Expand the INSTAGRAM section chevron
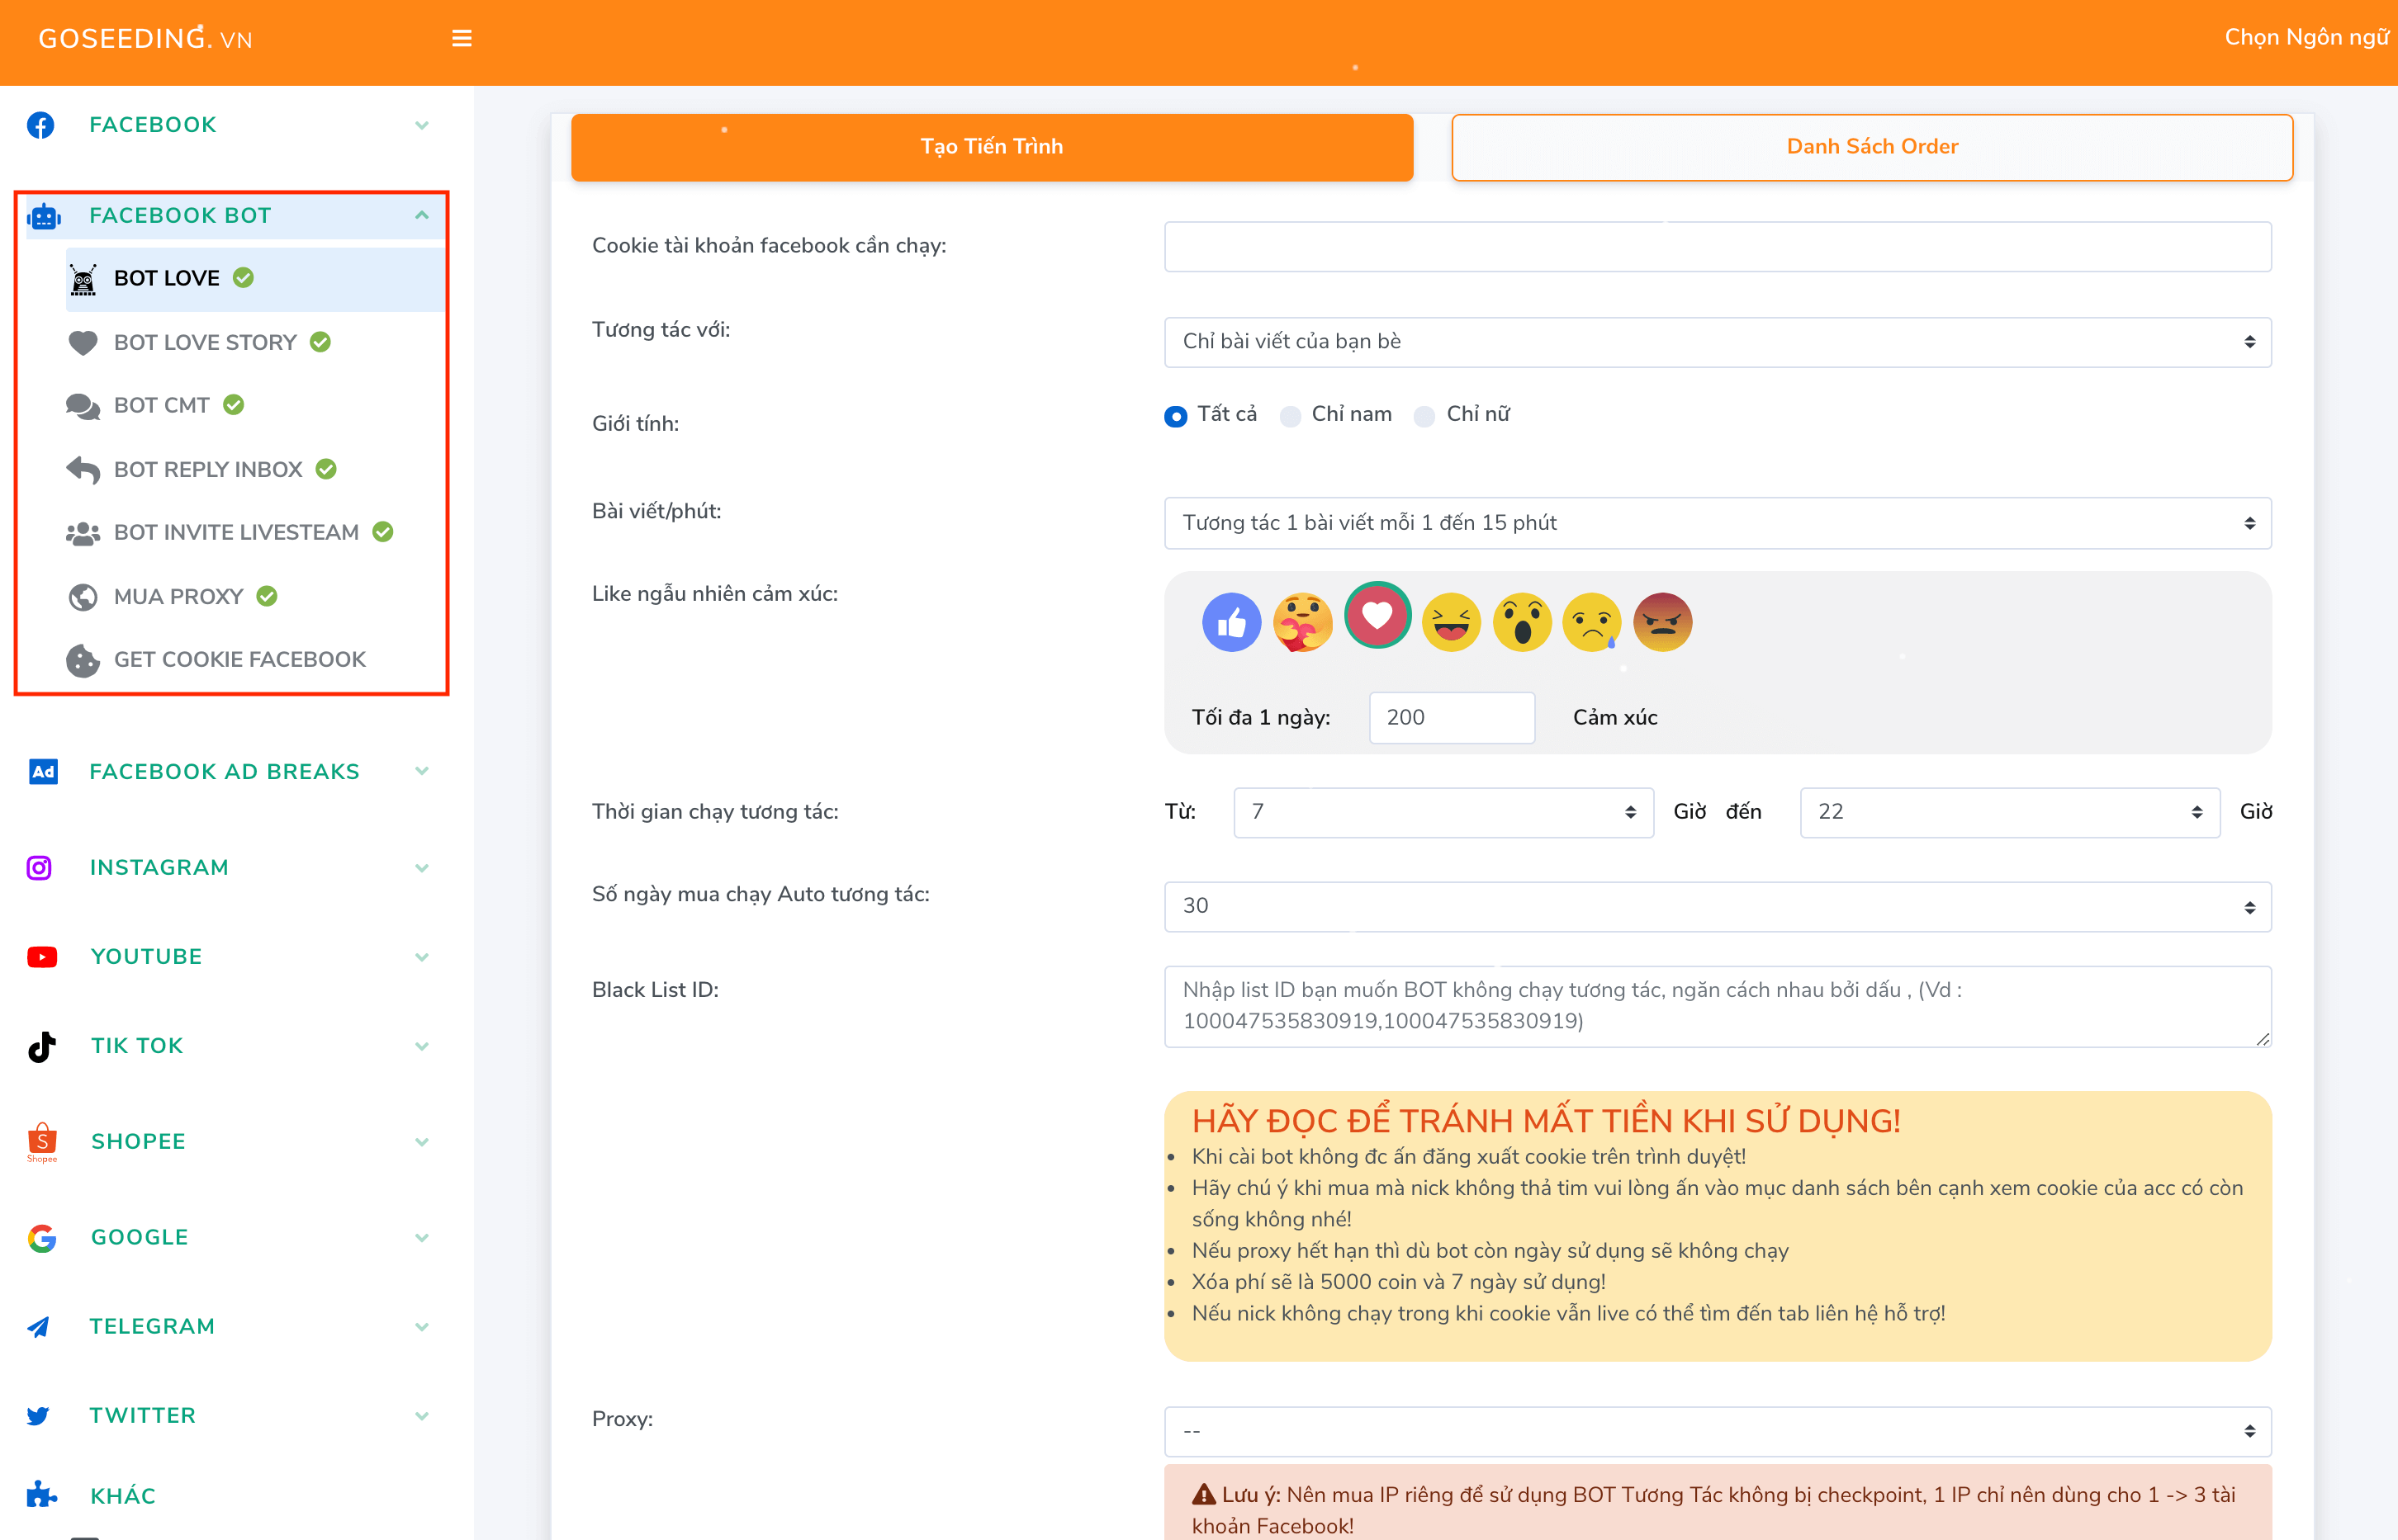Screen dimensions: 2398x1540 (x=422, y=868)
